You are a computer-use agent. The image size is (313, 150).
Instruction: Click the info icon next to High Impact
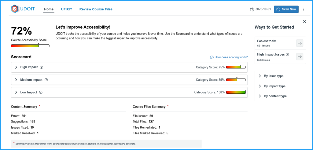pos(42,67)
